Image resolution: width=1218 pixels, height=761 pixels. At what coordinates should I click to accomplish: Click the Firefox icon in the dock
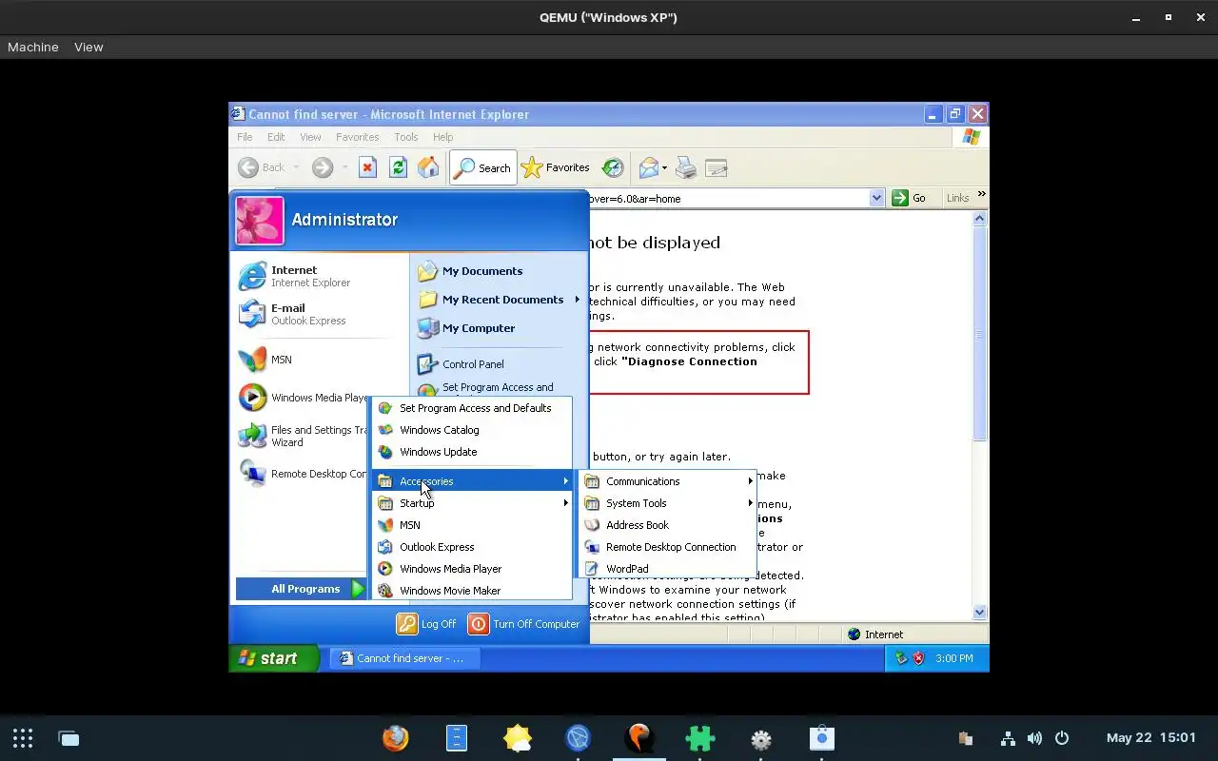pyautogui.click(x=395, y=738)
